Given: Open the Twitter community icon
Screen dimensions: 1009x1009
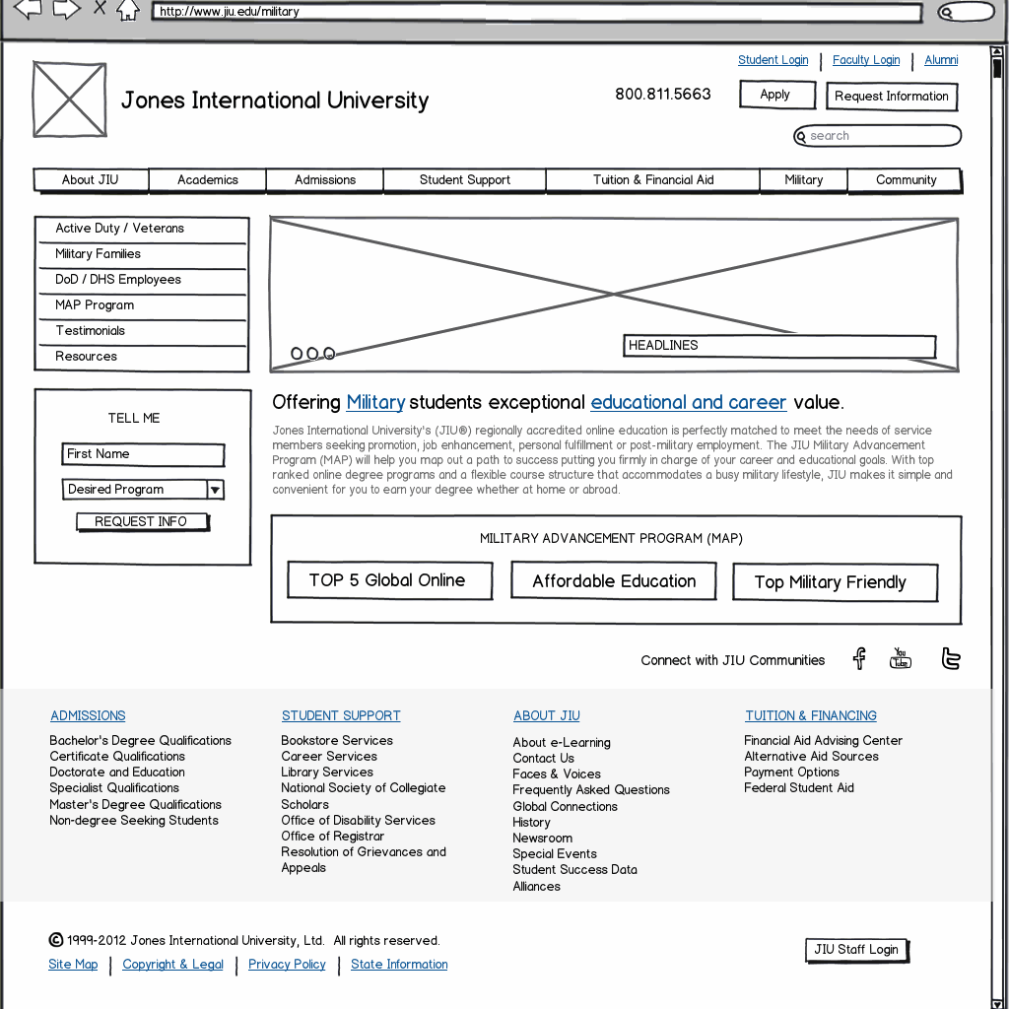Looking at the screenshot, I should click(x=950, y=659).
